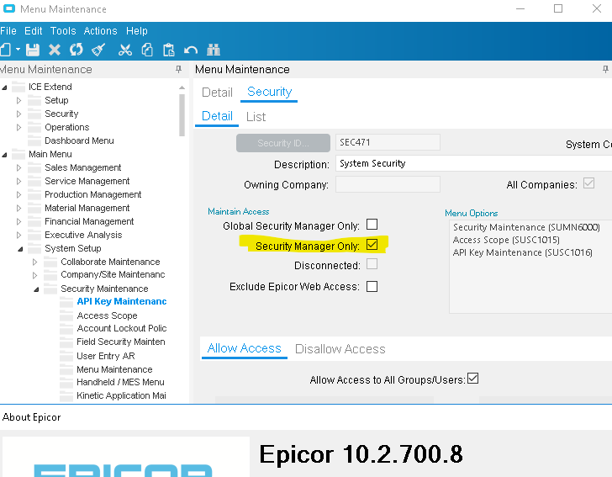
Task: Expand the Setup tree node
Action: coord(18,100)
